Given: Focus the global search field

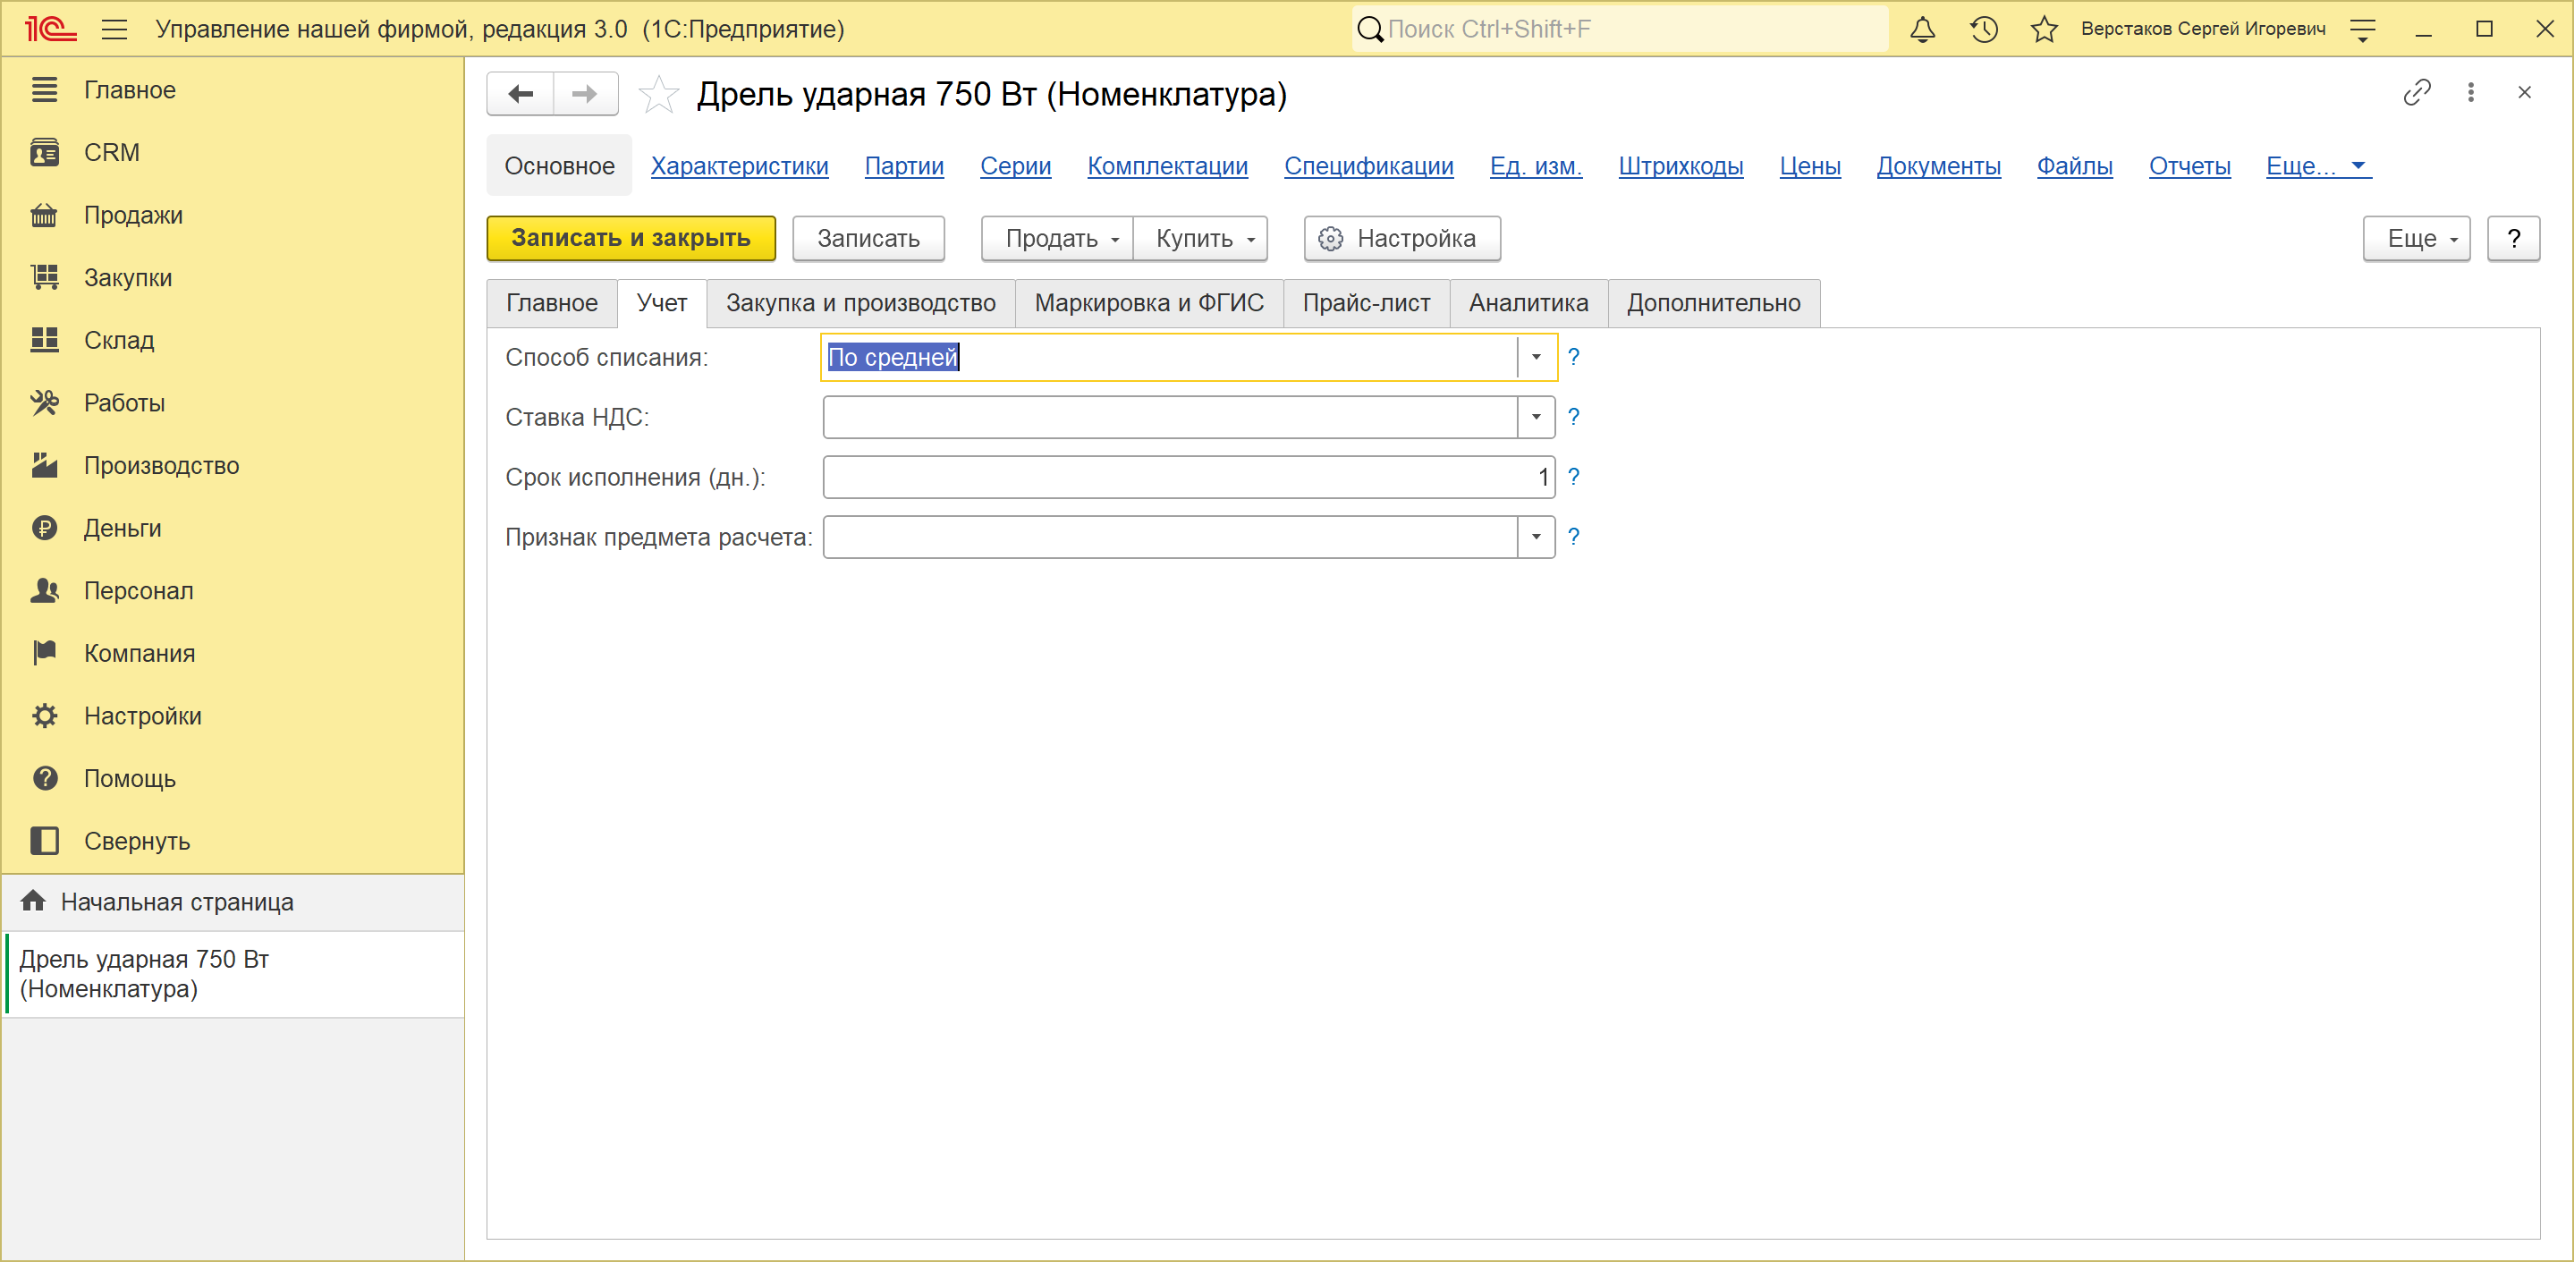Looking at the screenshot, I should pos(1621,29).
